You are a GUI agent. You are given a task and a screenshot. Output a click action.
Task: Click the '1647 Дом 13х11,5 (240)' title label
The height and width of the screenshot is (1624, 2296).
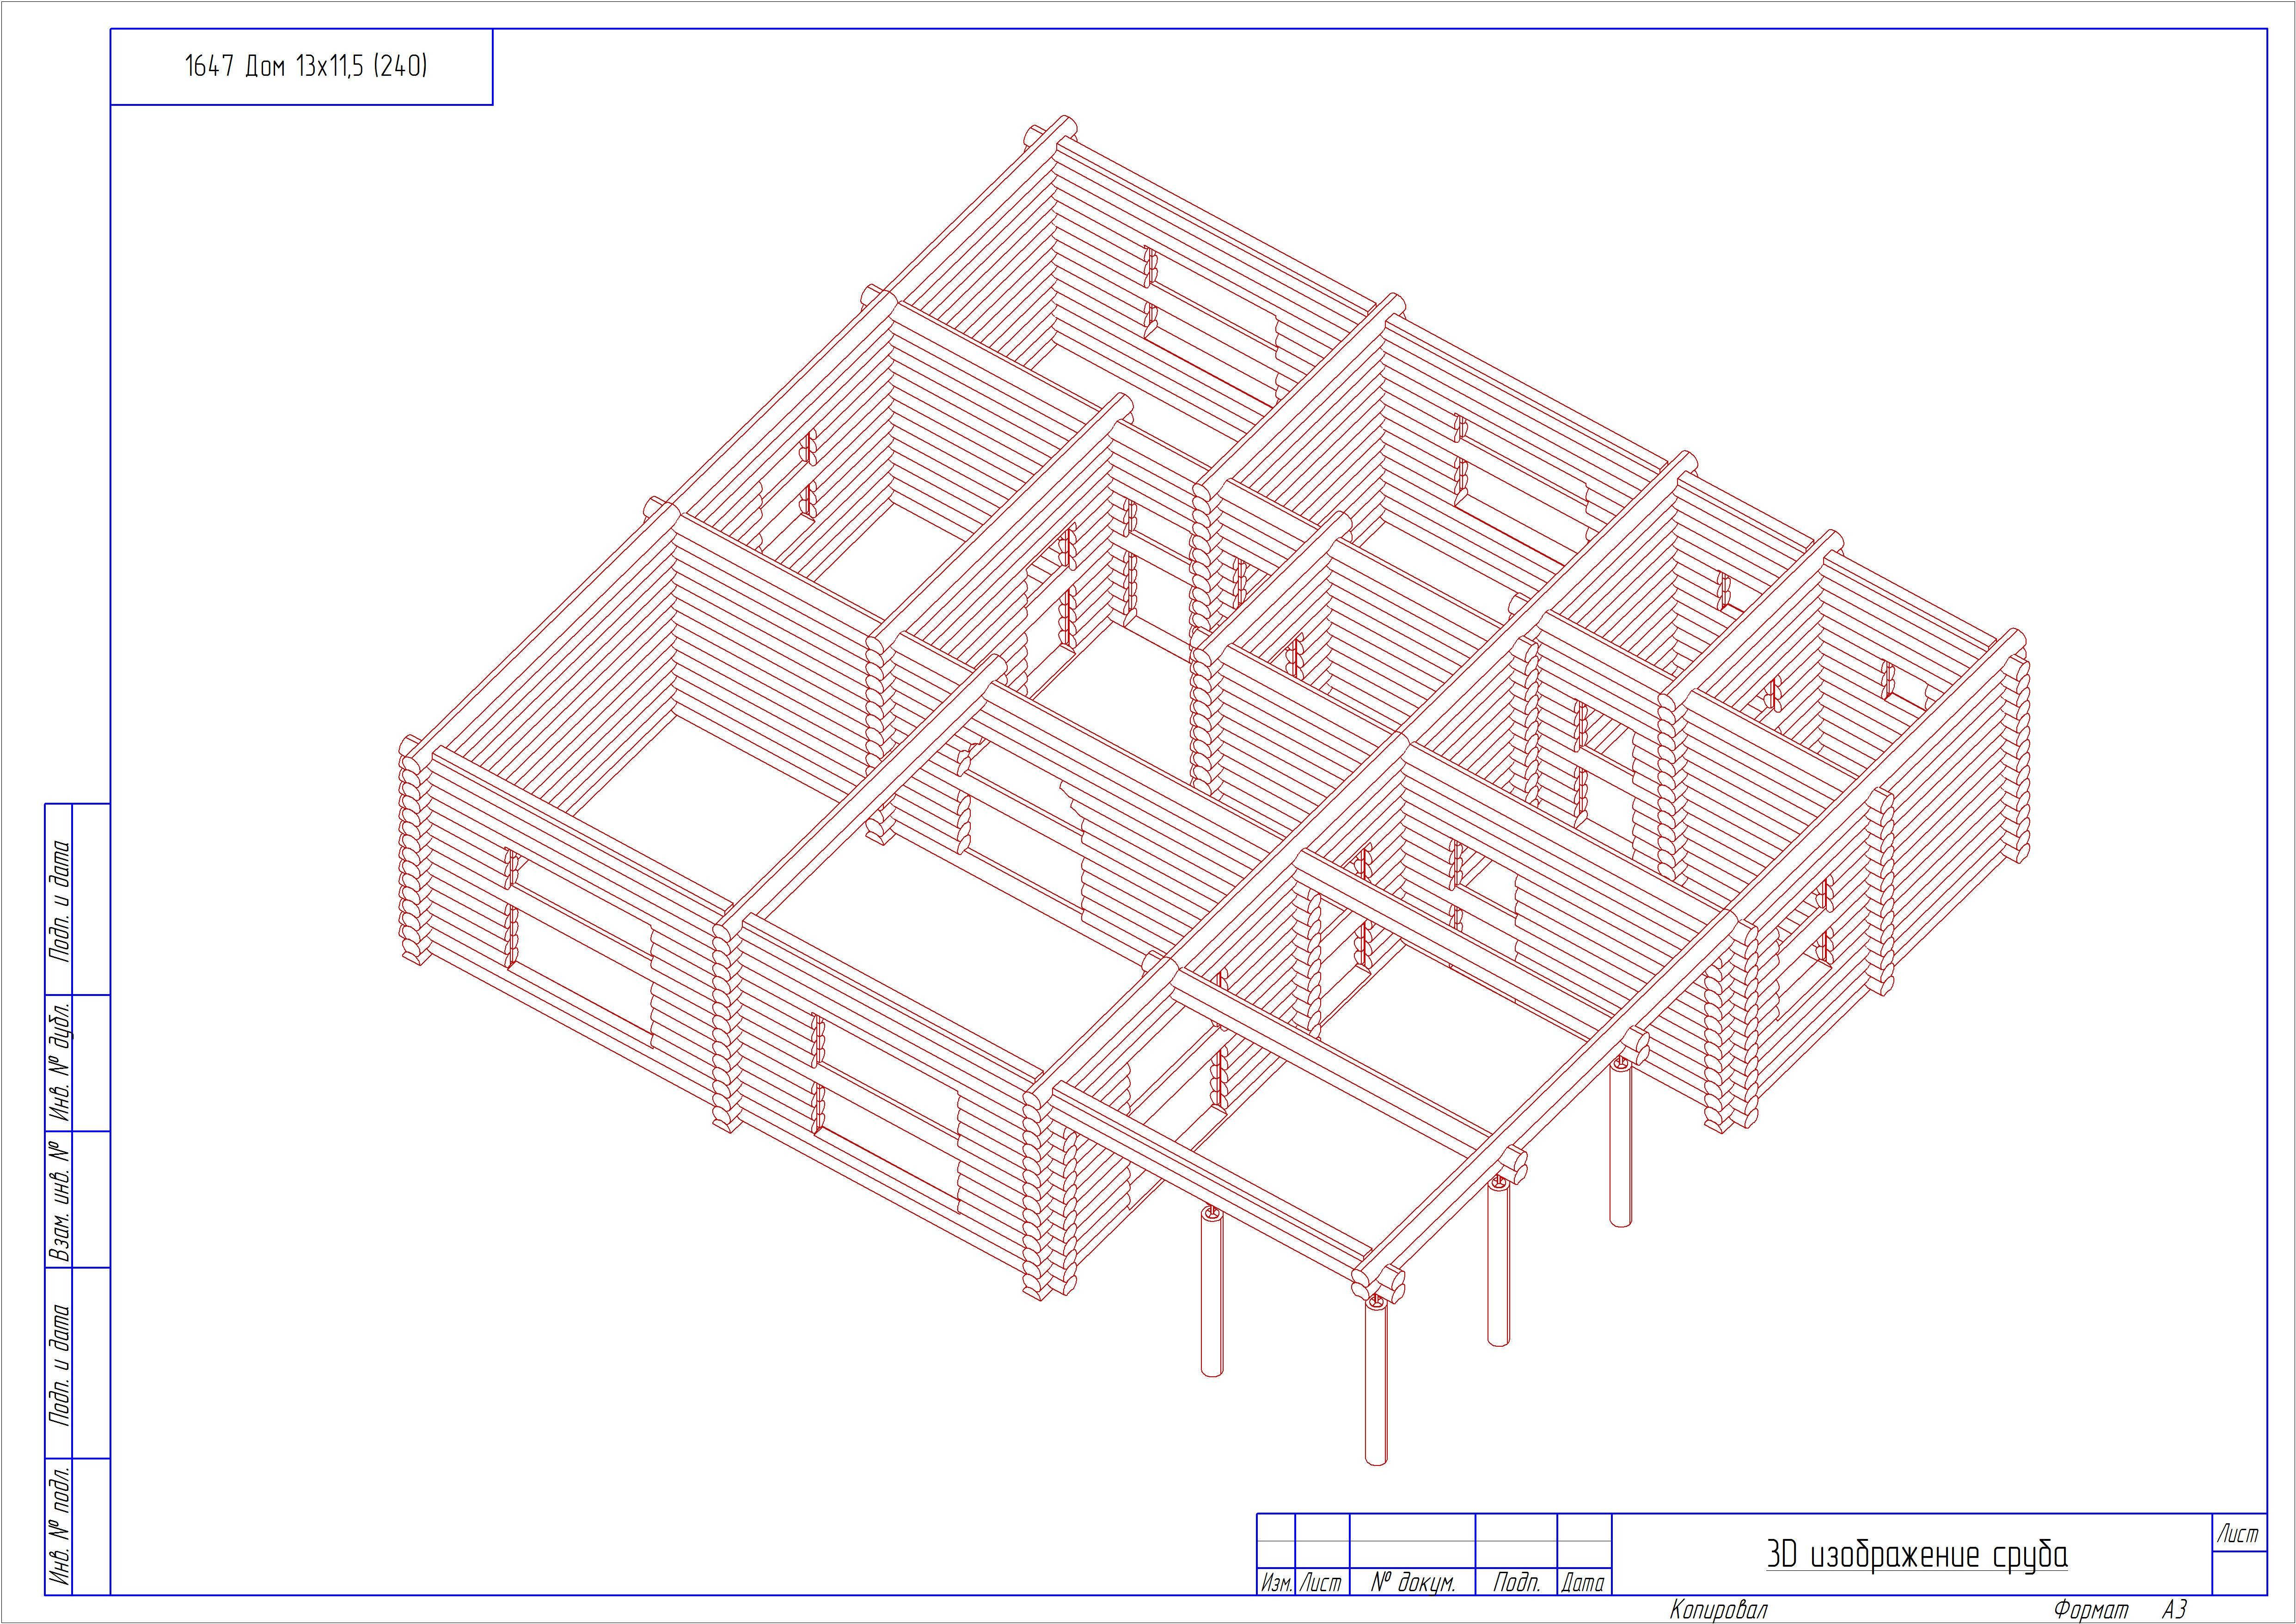[306, 67]
